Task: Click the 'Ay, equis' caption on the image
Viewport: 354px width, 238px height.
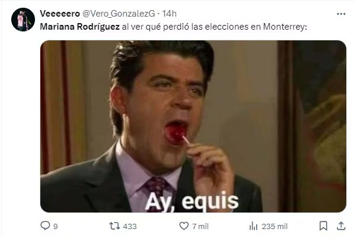Action: click(x=192, y=202)
